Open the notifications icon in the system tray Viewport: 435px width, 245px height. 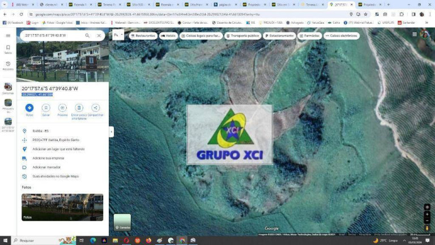[x=428, y=240]
